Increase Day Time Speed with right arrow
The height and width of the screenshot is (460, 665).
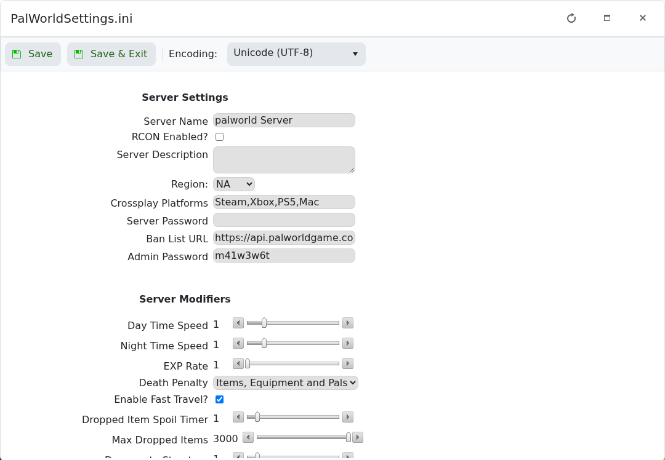348,323
